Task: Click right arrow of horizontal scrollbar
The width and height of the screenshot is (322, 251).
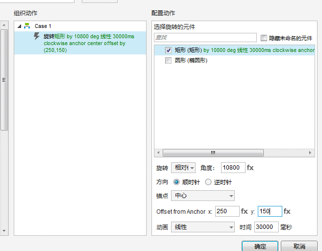Action: tap(310, 152)
